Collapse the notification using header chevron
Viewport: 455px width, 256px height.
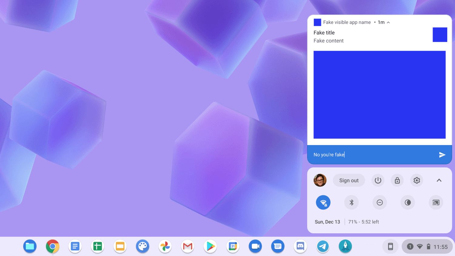388,22
